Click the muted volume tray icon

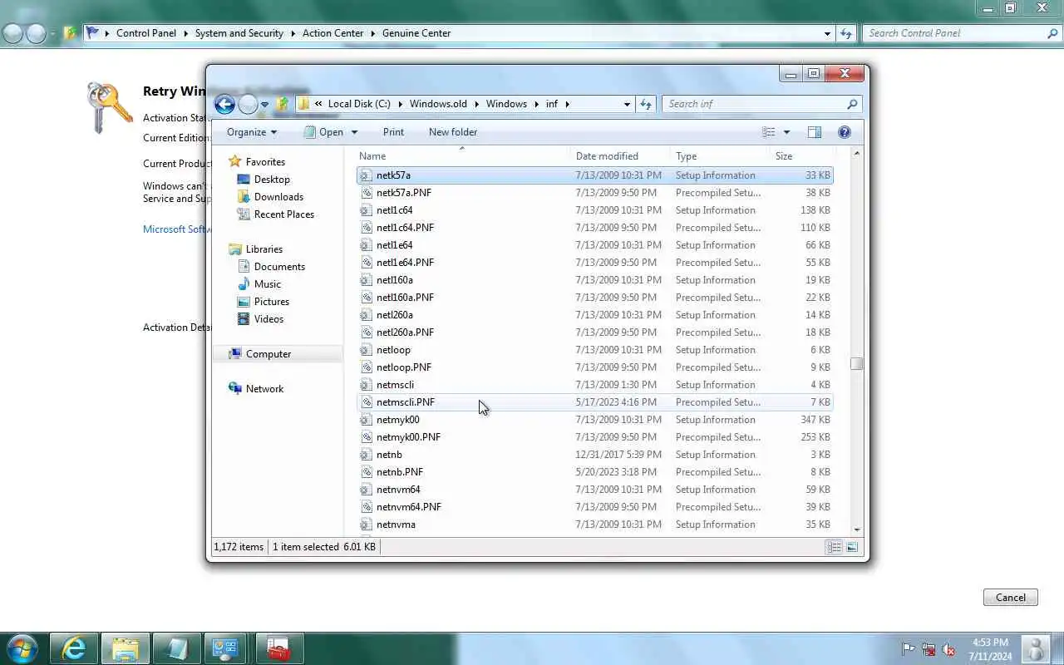coord(948,649)
